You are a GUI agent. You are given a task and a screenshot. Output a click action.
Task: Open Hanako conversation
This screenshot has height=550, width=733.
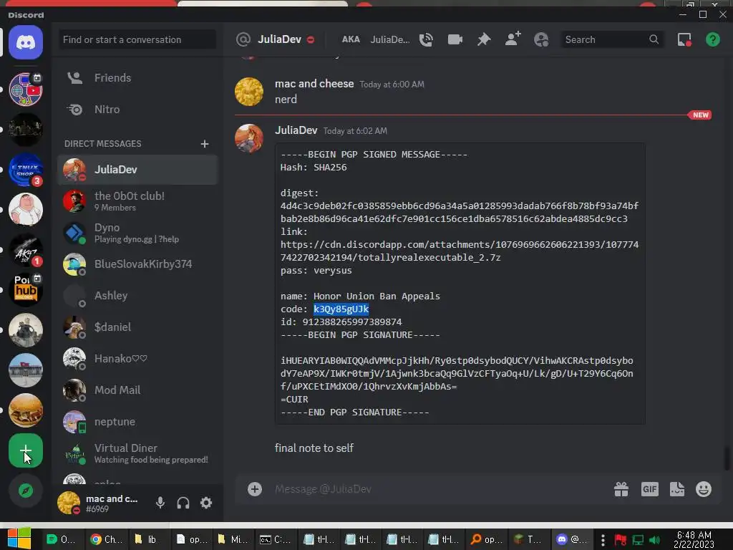138,359
